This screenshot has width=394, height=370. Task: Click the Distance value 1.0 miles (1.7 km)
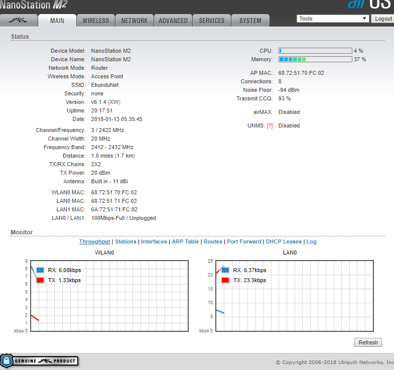pos(113,156)
